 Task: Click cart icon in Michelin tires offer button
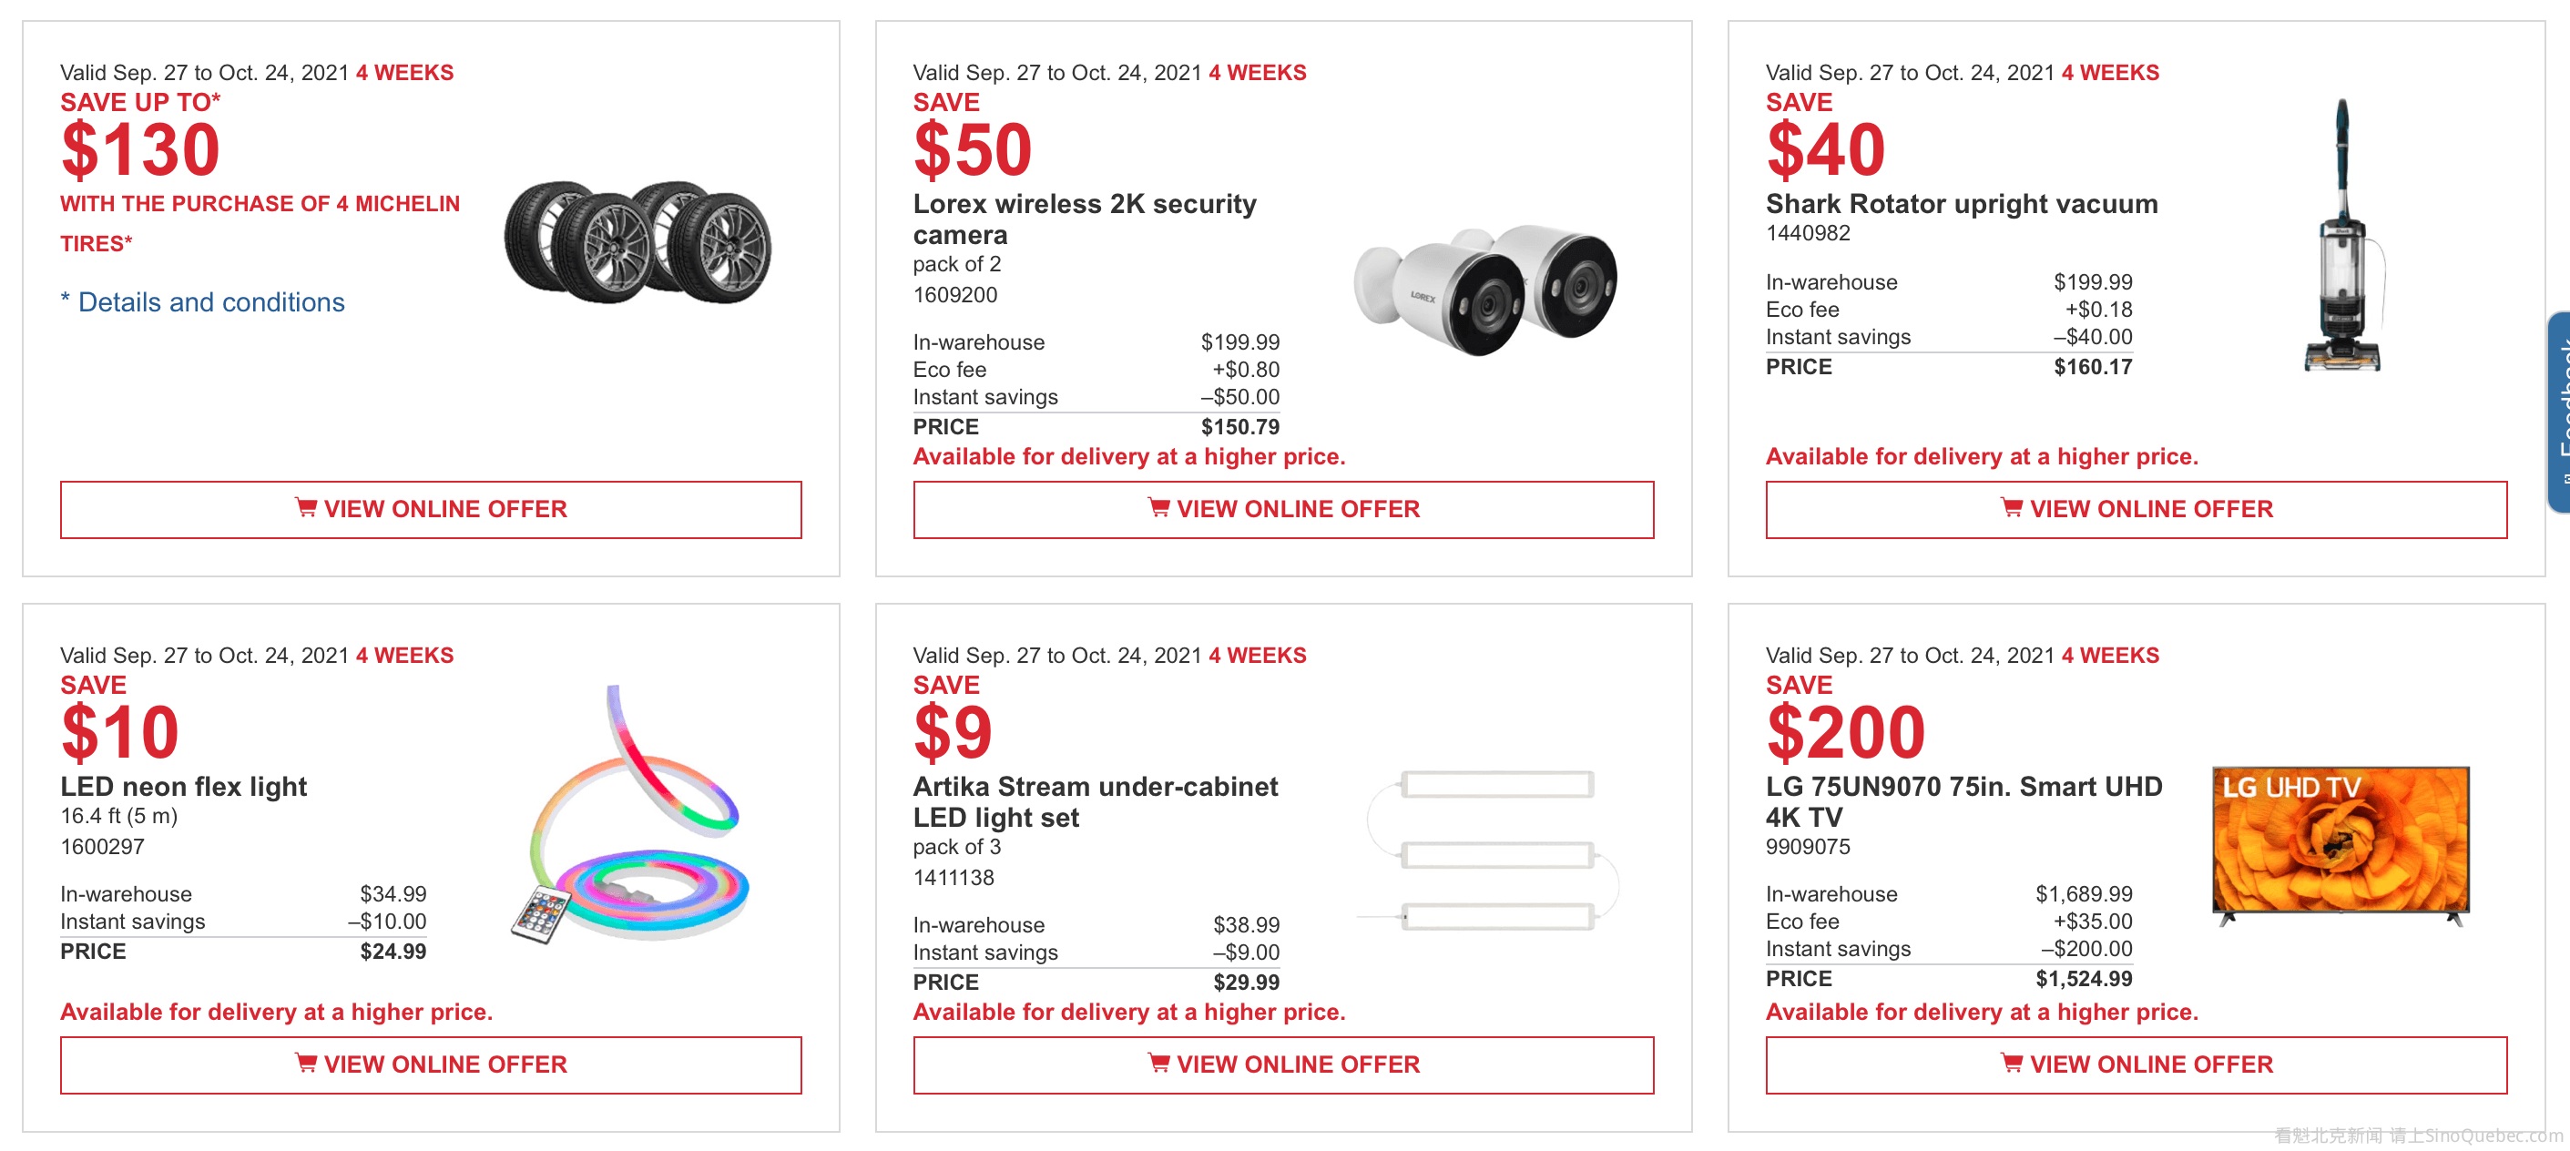tap(305, 508)
